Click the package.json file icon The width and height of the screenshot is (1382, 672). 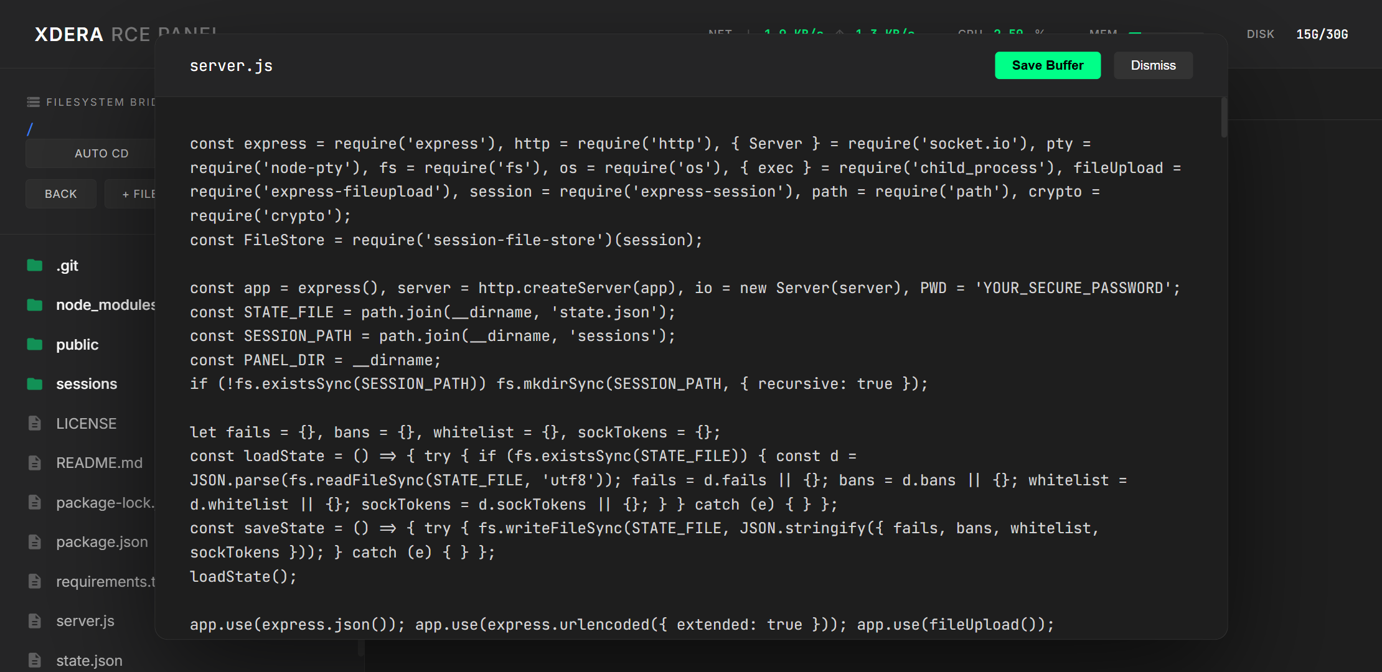tap(35, 542)
